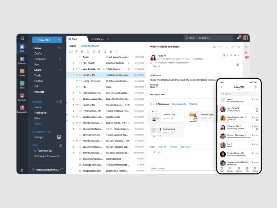Open the Mail search scope dropdown
Image resolution: width=277 pixels, height=208 pixels.
point(192,38)
